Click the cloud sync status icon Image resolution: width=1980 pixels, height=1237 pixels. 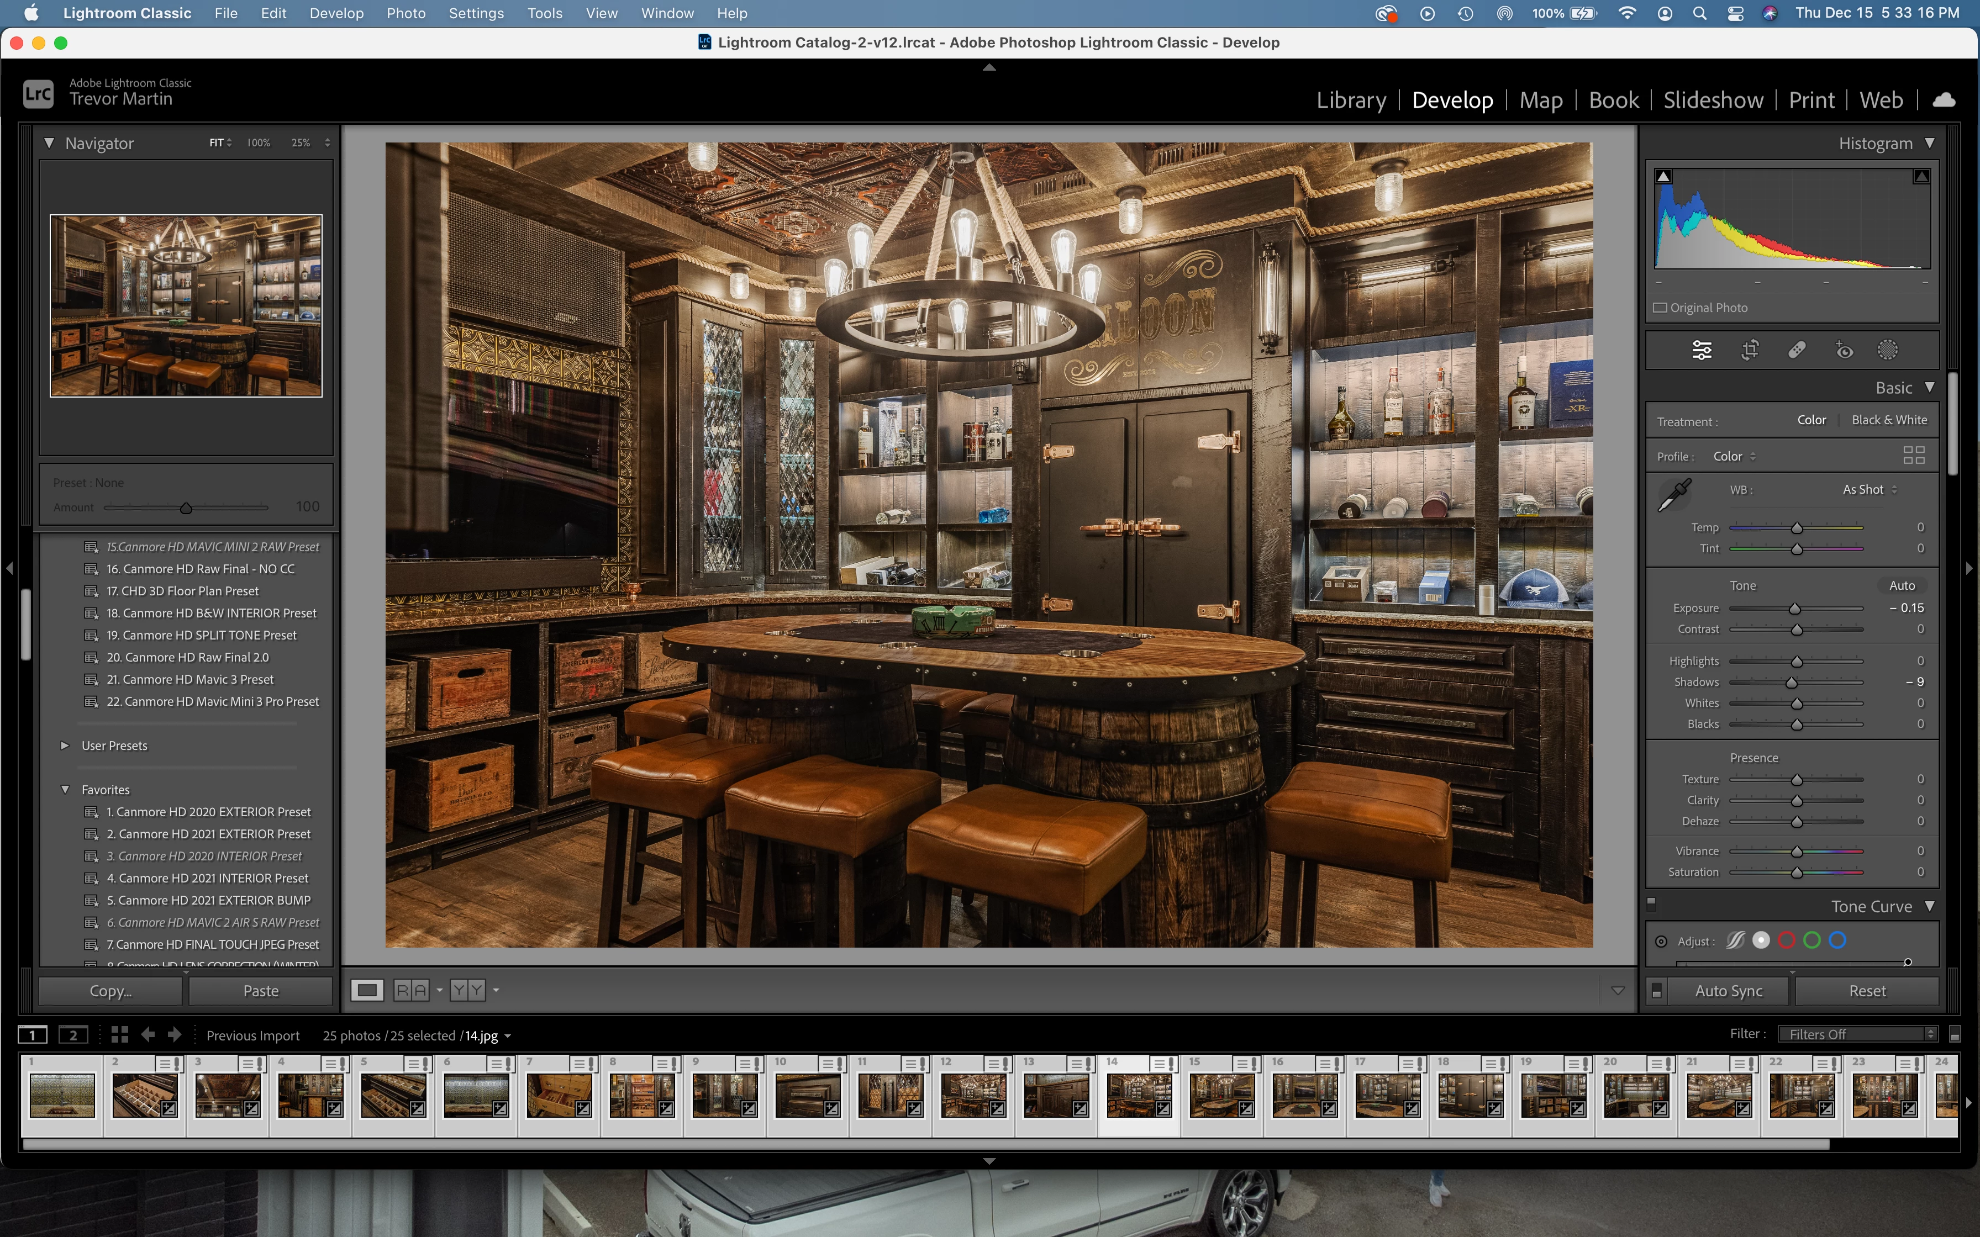1944,100
